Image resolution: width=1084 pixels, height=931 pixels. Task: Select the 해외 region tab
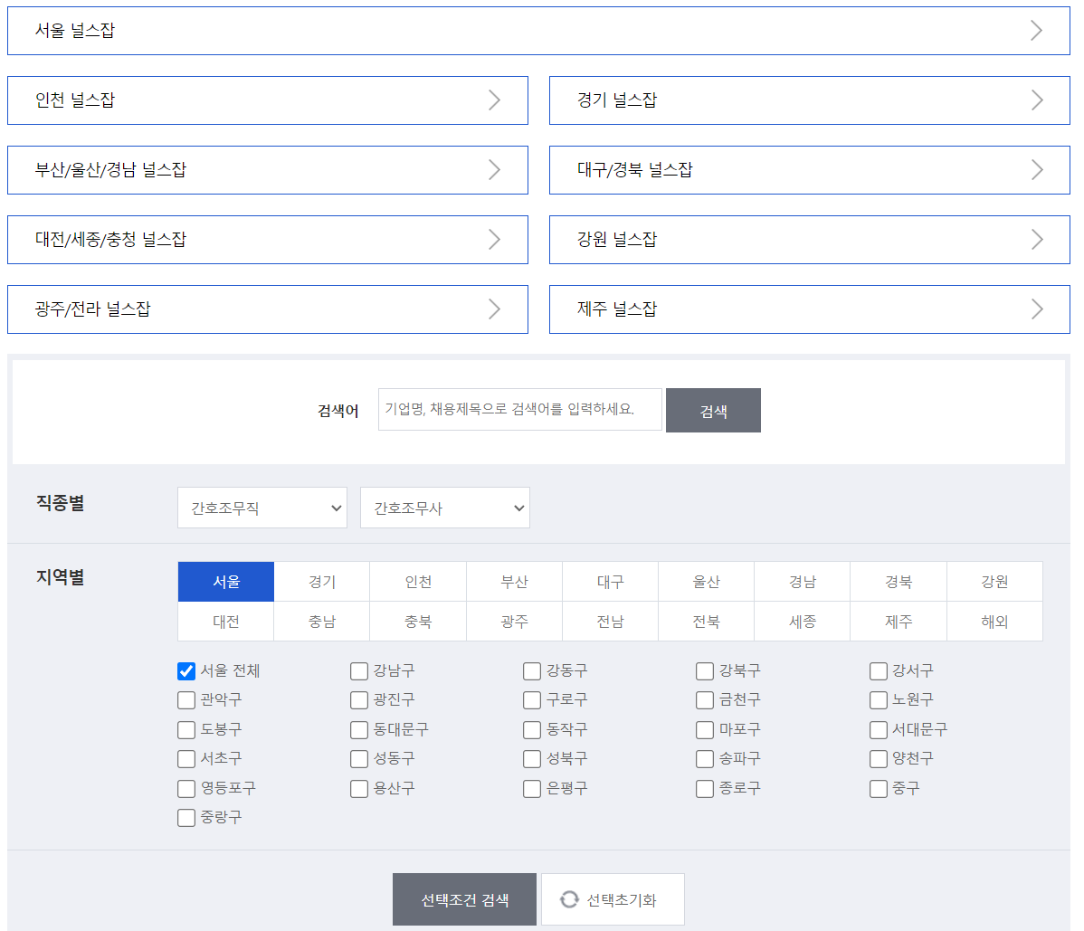(994, 622)
